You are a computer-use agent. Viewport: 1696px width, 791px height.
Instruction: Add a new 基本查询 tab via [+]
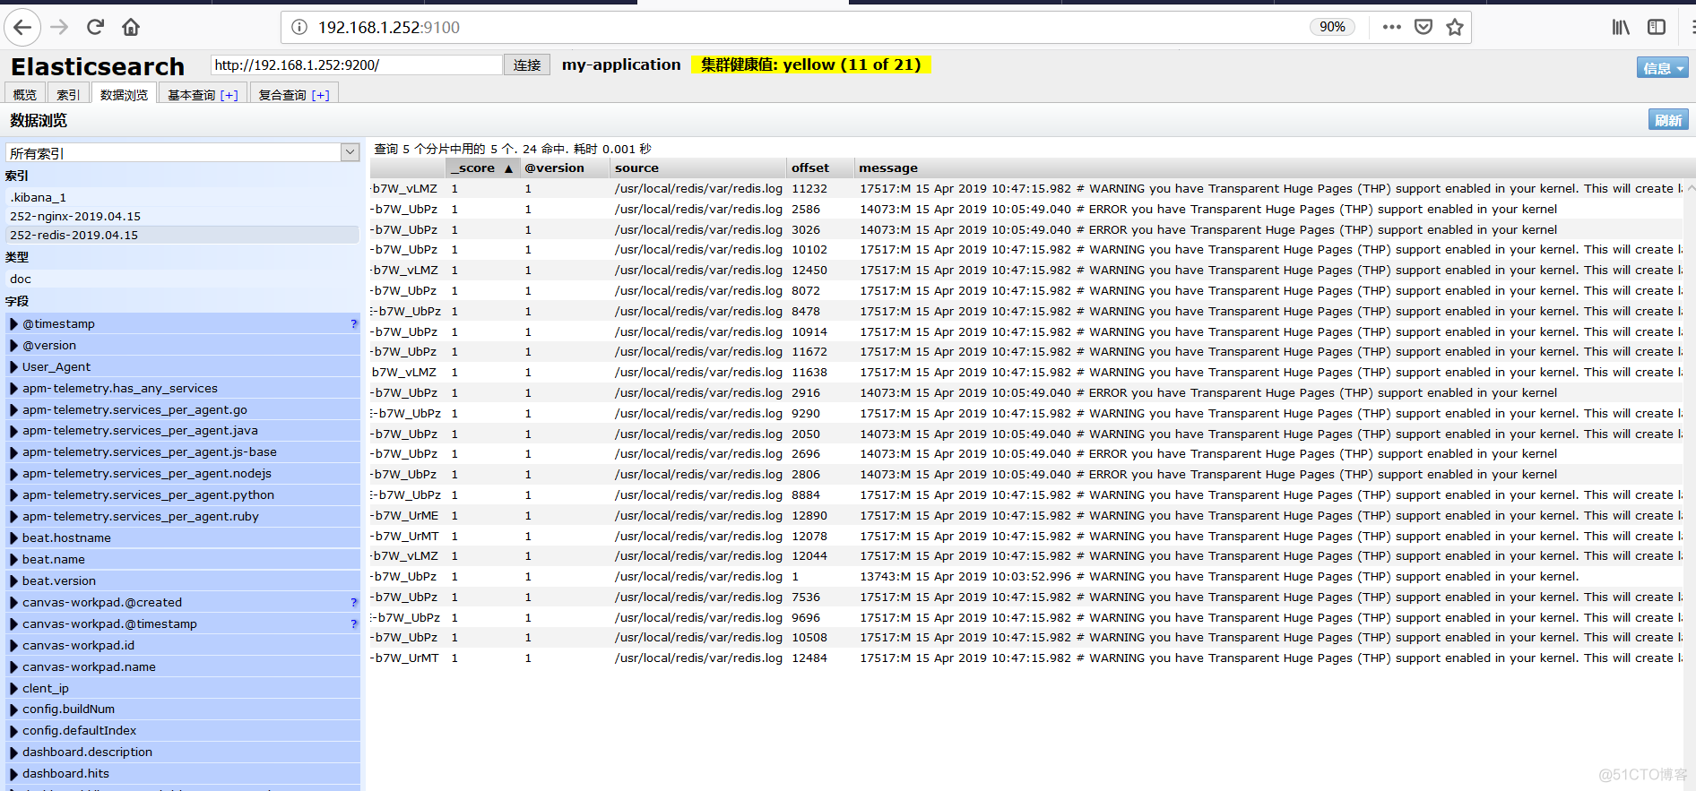point(229,95)
